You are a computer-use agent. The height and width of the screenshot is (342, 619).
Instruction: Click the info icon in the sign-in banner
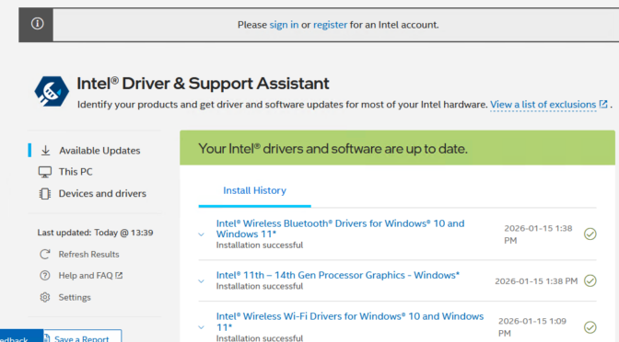37,24
